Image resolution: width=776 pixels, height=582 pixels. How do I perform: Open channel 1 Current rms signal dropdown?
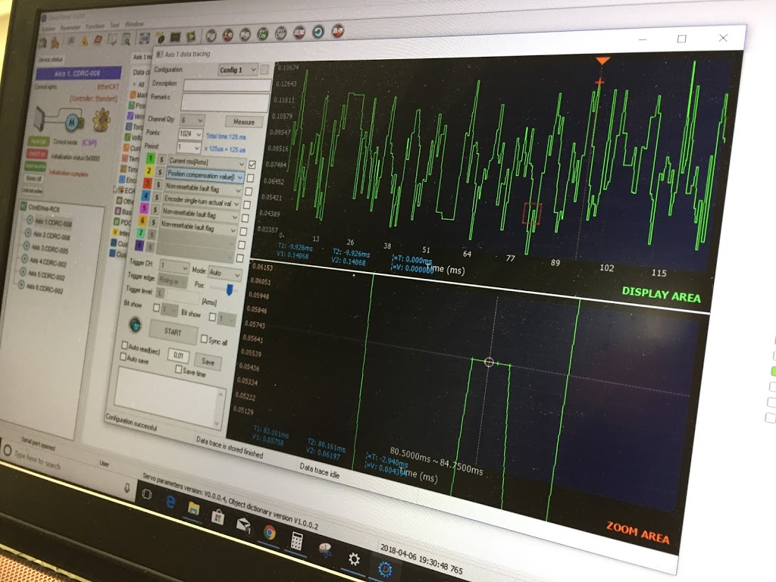click(x=206, y=162)
